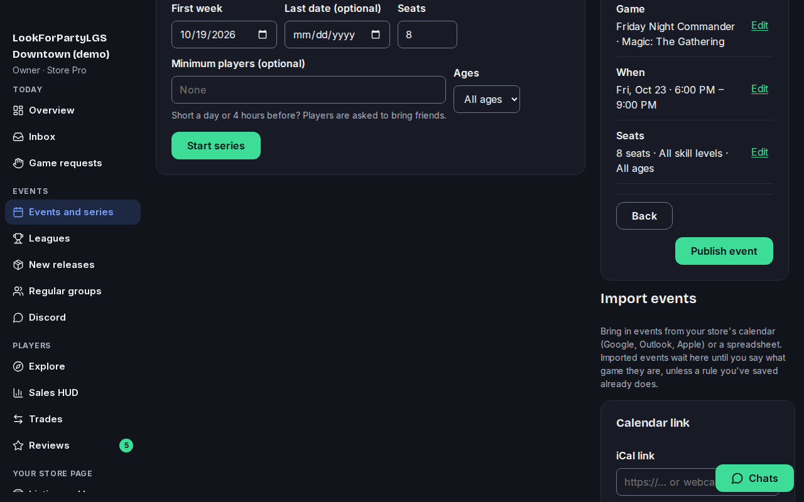Image resolution: width=804 pixels, height=502 pixels.
Task: Open calendar picker in First week field
Action: tap(263, 35)
